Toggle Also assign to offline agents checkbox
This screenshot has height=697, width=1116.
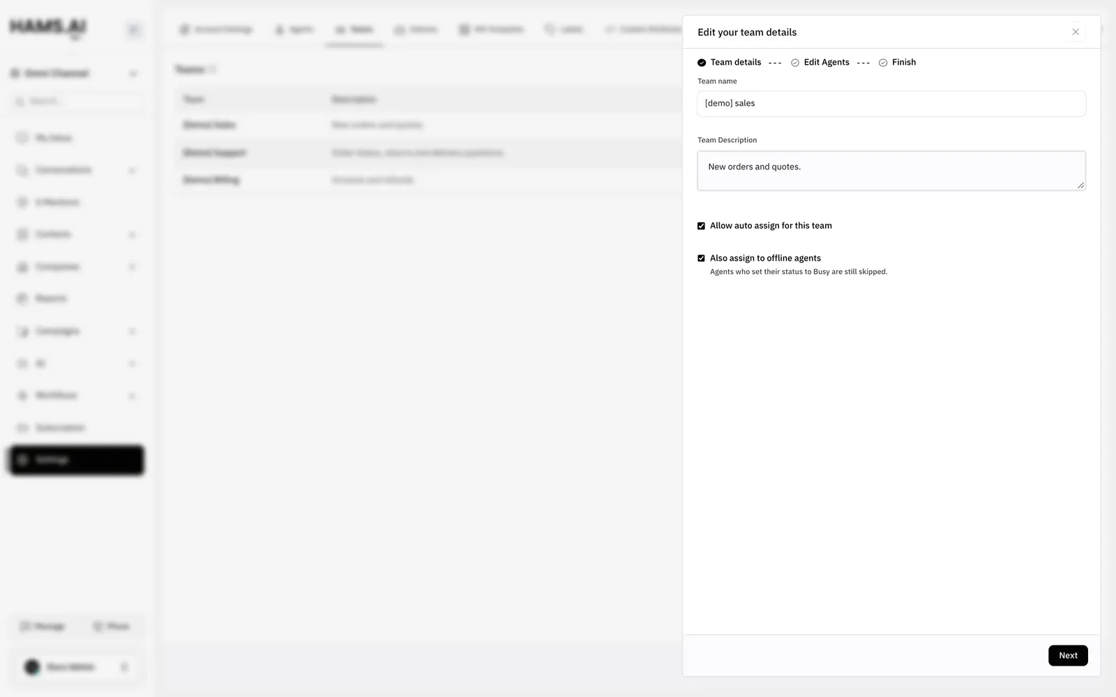point(701,258)
